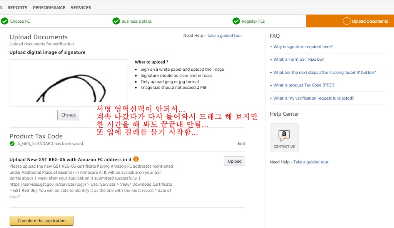Expand 'Why is signature required here?' FAQ
394x228 pixels.
point(303,47)
